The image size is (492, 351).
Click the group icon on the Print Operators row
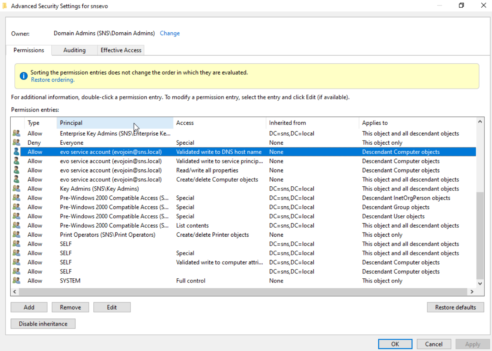16,234
